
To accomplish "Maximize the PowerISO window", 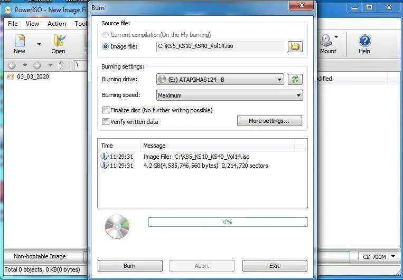I will point(369,8).
